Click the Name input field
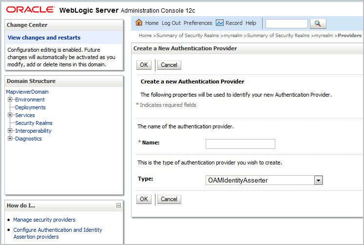 coord(240,144)
